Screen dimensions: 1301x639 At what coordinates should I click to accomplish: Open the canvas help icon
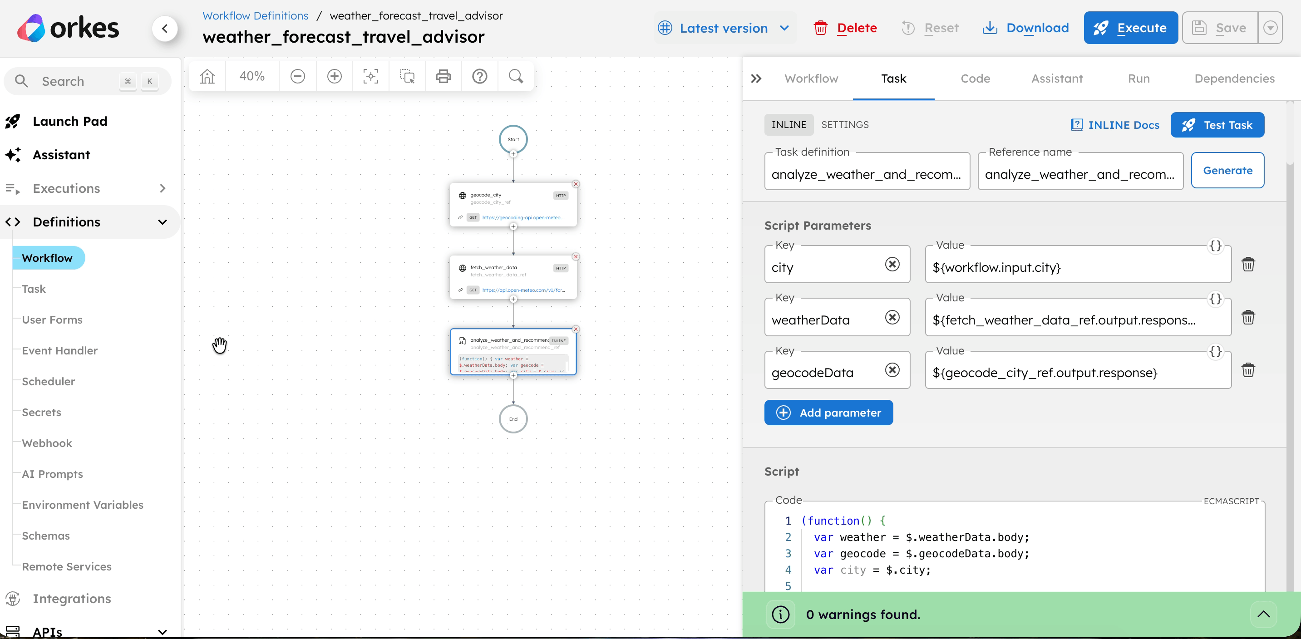click(x=479, y=76)
